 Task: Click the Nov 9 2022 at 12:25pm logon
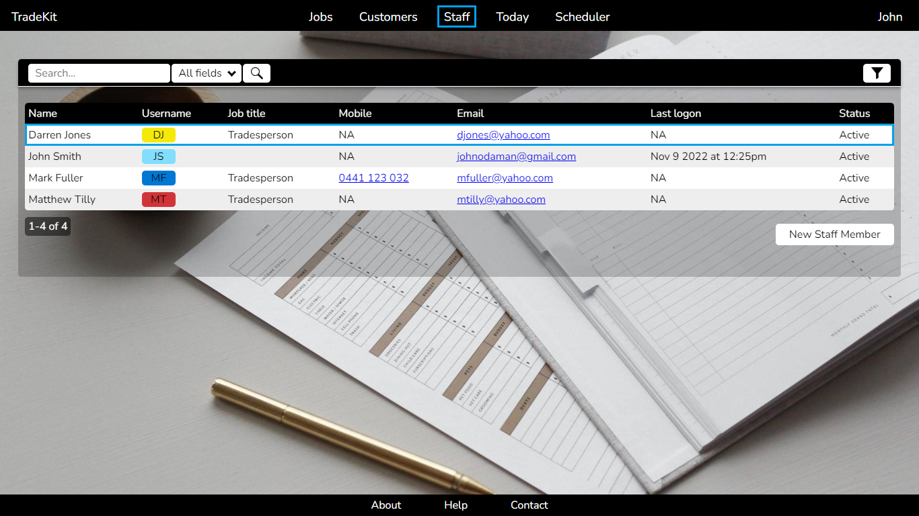click(708, 157)
